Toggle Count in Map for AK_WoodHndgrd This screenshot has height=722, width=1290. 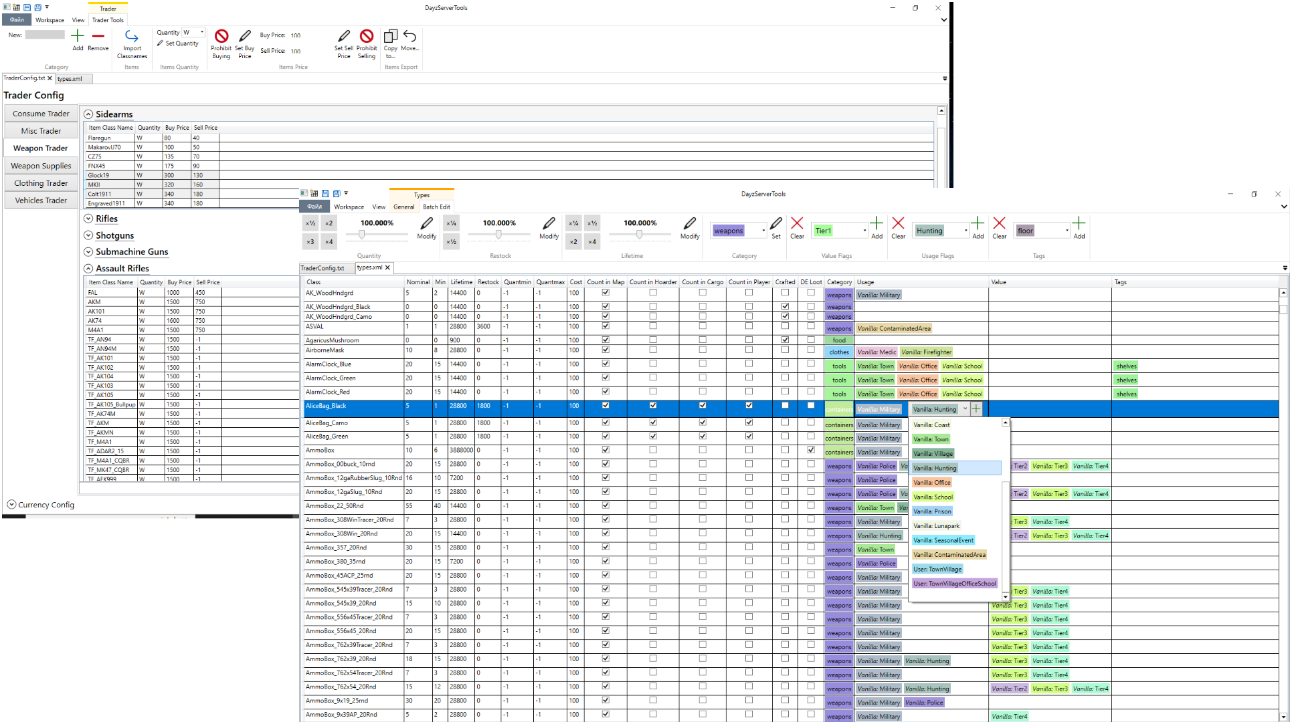click(606, 292)
